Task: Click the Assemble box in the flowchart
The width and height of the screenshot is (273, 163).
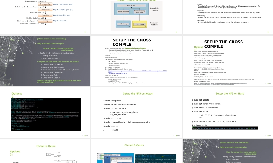Action: (x=45, y=15)
